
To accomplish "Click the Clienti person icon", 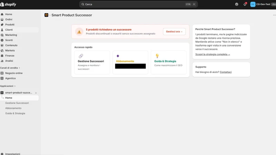I will [x=2, y=30].
